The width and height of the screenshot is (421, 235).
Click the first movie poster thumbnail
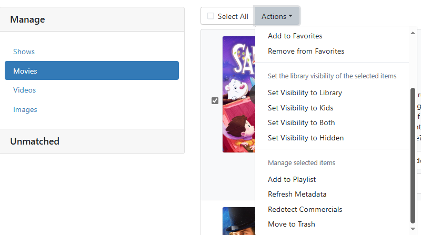click(x=238, y=95)
